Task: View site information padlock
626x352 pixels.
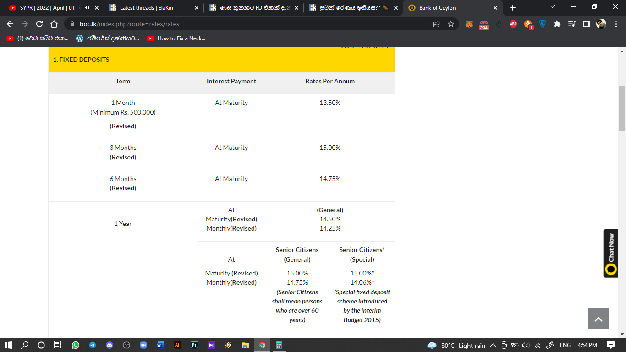Action: pyautogui.click(x=72, y=24)
